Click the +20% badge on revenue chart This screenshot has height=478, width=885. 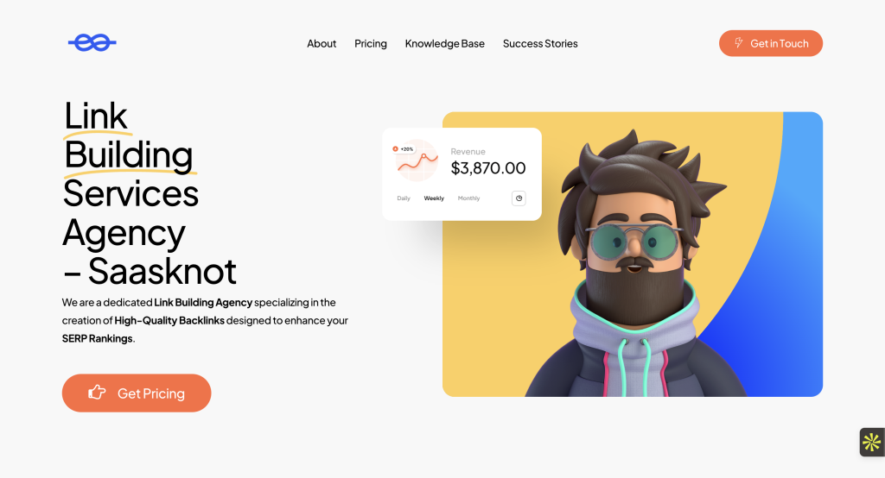coord(403,148)
